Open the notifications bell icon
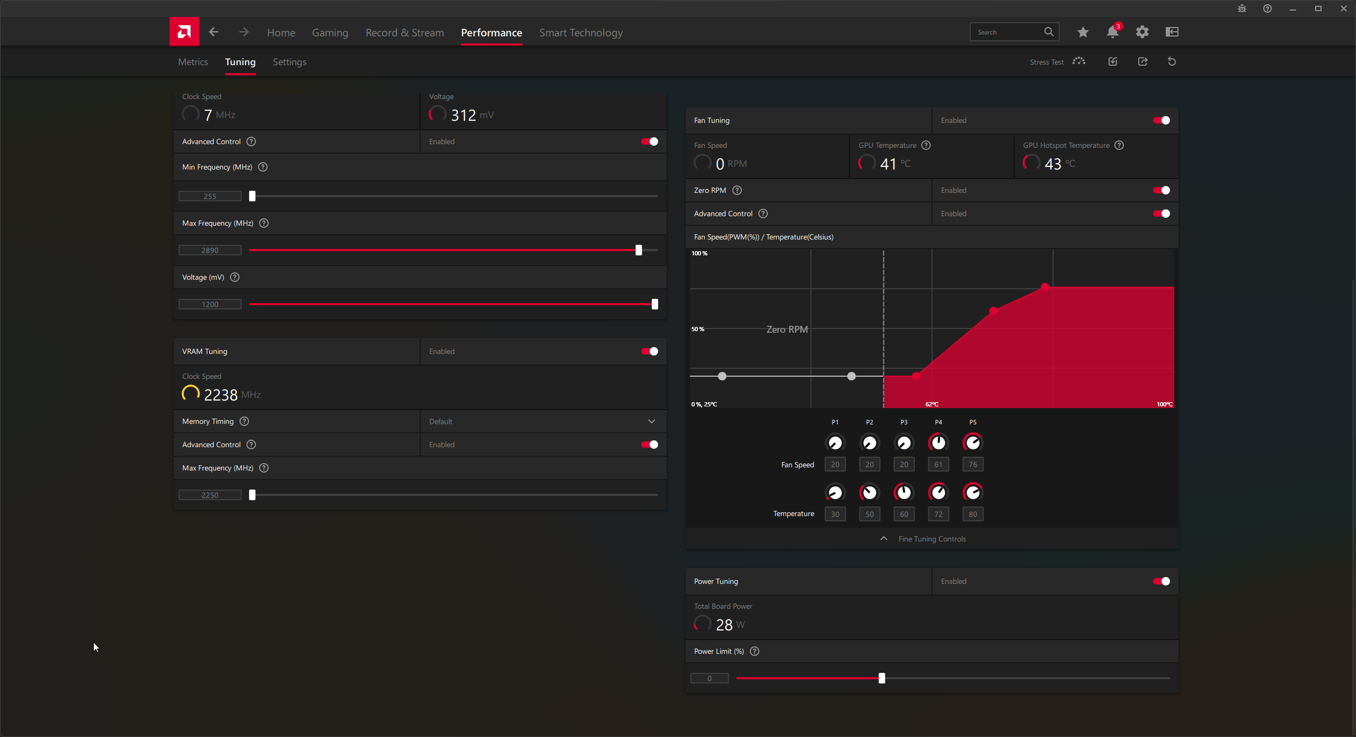Viewport: 1356px width, 737px height. pos(1112,32)
